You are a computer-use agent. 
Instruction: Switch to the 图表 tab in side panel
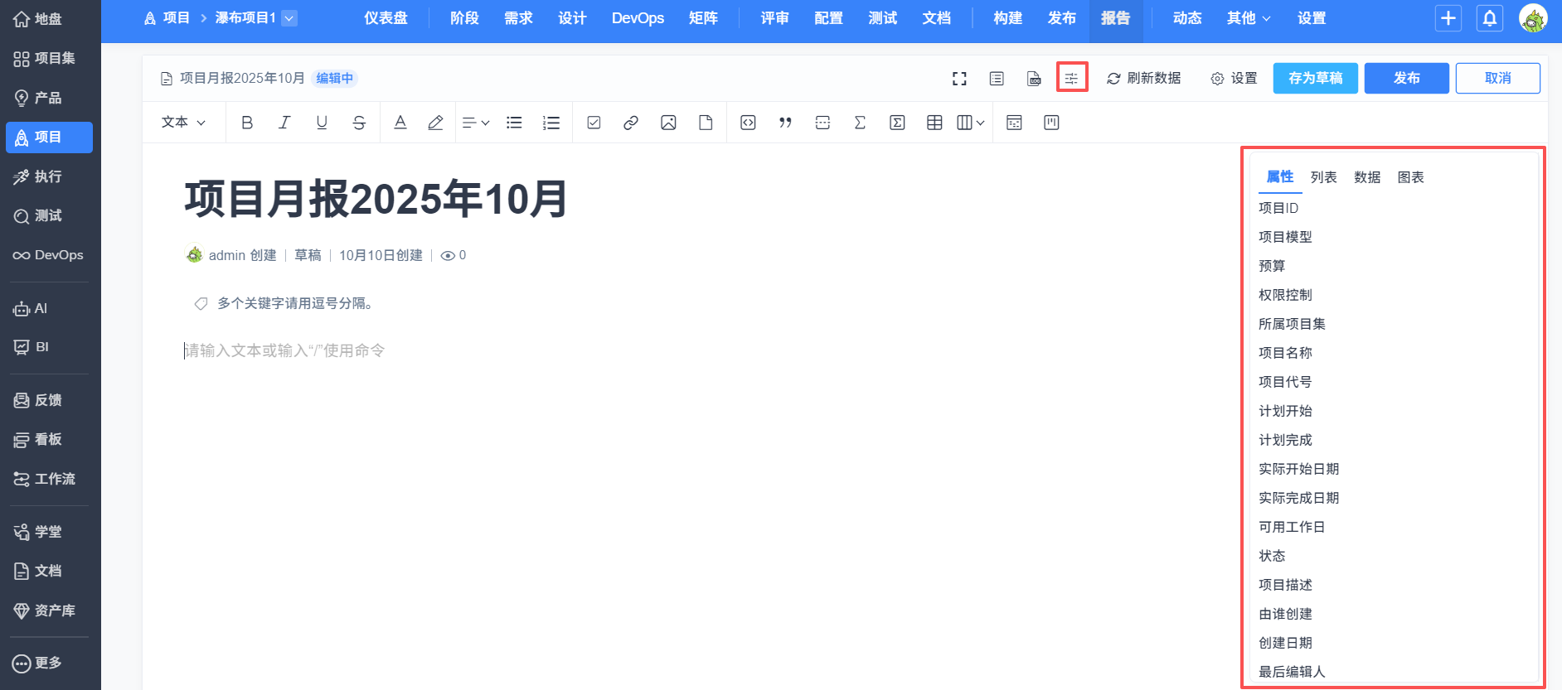[x=1410, y=177]
